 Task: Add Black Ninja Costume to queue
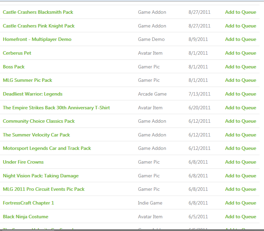241,217
